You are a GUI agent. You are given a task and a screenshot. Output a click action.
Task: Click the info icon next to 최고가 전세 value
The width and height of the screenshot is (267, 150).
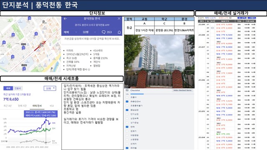[230, 18]
